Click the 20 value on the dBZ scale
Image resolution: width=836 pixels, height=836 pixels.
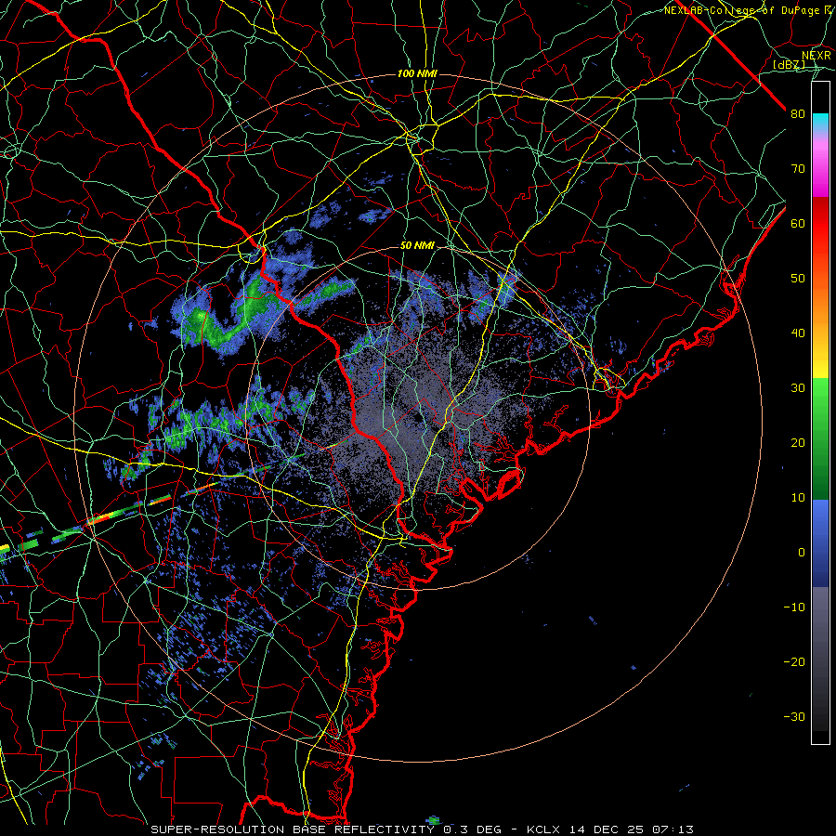coord(798,442)
